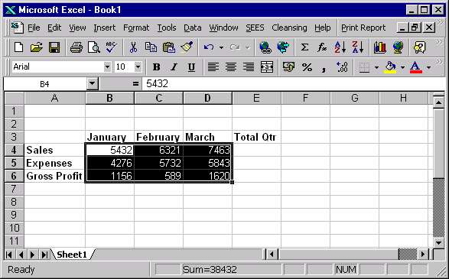Open the Redo history dropdown arrow

[248, 47]
